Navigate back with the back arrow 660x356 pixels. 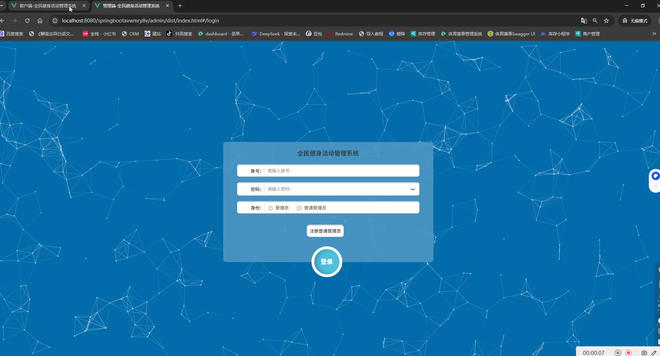point(2,21)
